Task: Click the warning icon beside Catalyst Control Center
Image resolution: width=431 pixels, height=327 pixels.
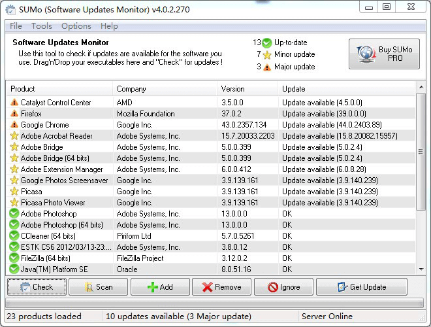Action: [14, 103]
